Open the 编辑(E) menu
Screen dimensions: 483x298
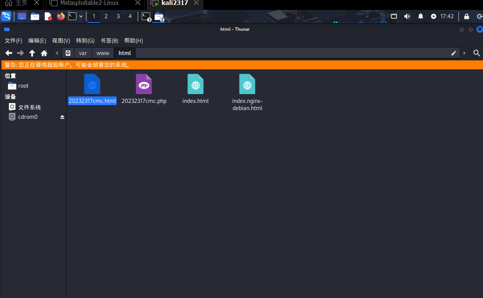tap(37, 41)
